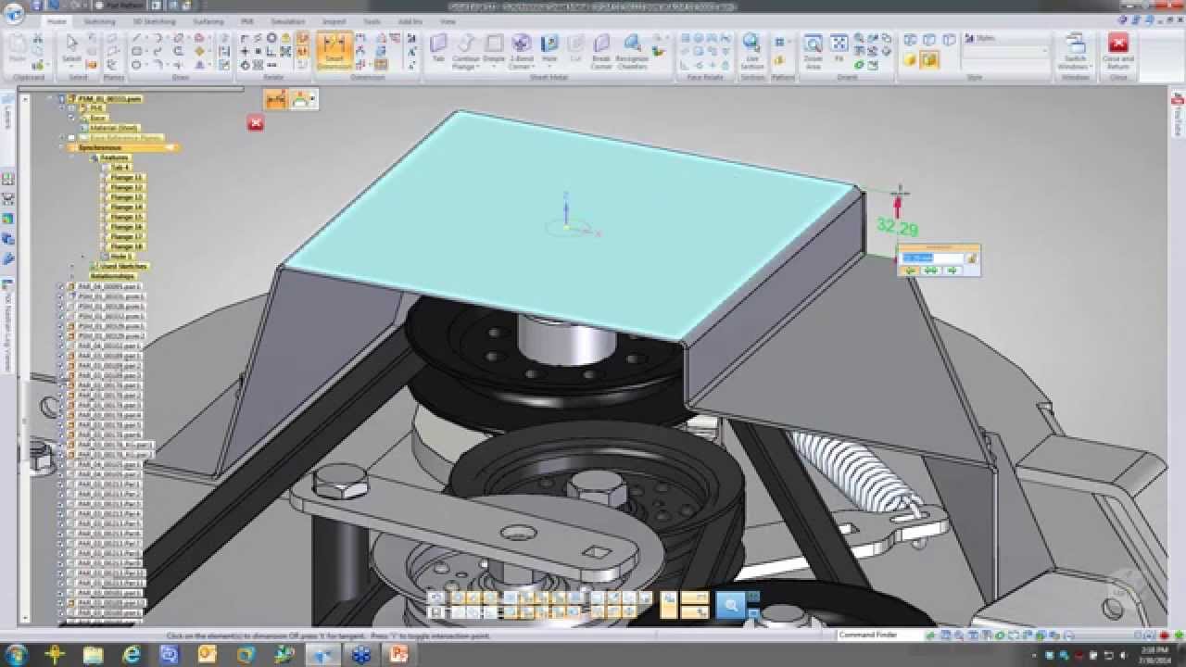This screenshot has height=667, width=1186.
Task: Select Tab 4 in the feature tree
Action: (120, 168)
